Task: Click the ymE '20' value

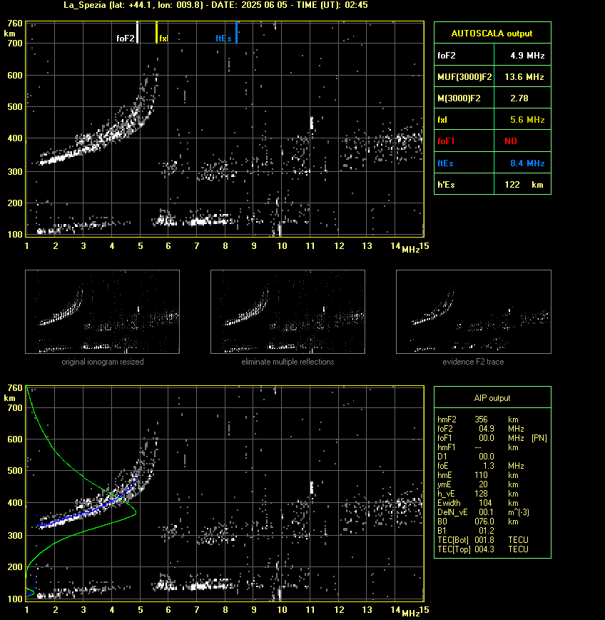Action: click(483, 484)
